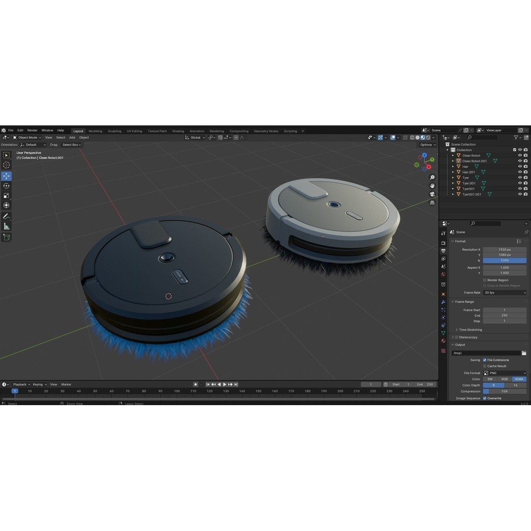Image resolution: width=531 pixels, height=531 pixels.
Task: Select the Rotate tool
Action: (x=7, y=186)
